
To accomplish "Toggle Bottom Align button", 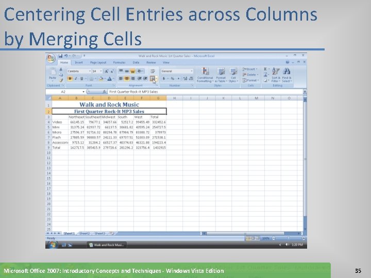I will point(133,71).
